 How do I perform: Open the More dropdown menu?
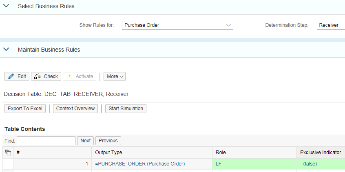115,76
